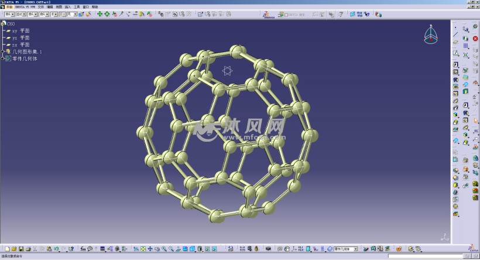Click the CATIA logo at bottom right
This screenshot has width=480, height=260.
click(473, 248)
